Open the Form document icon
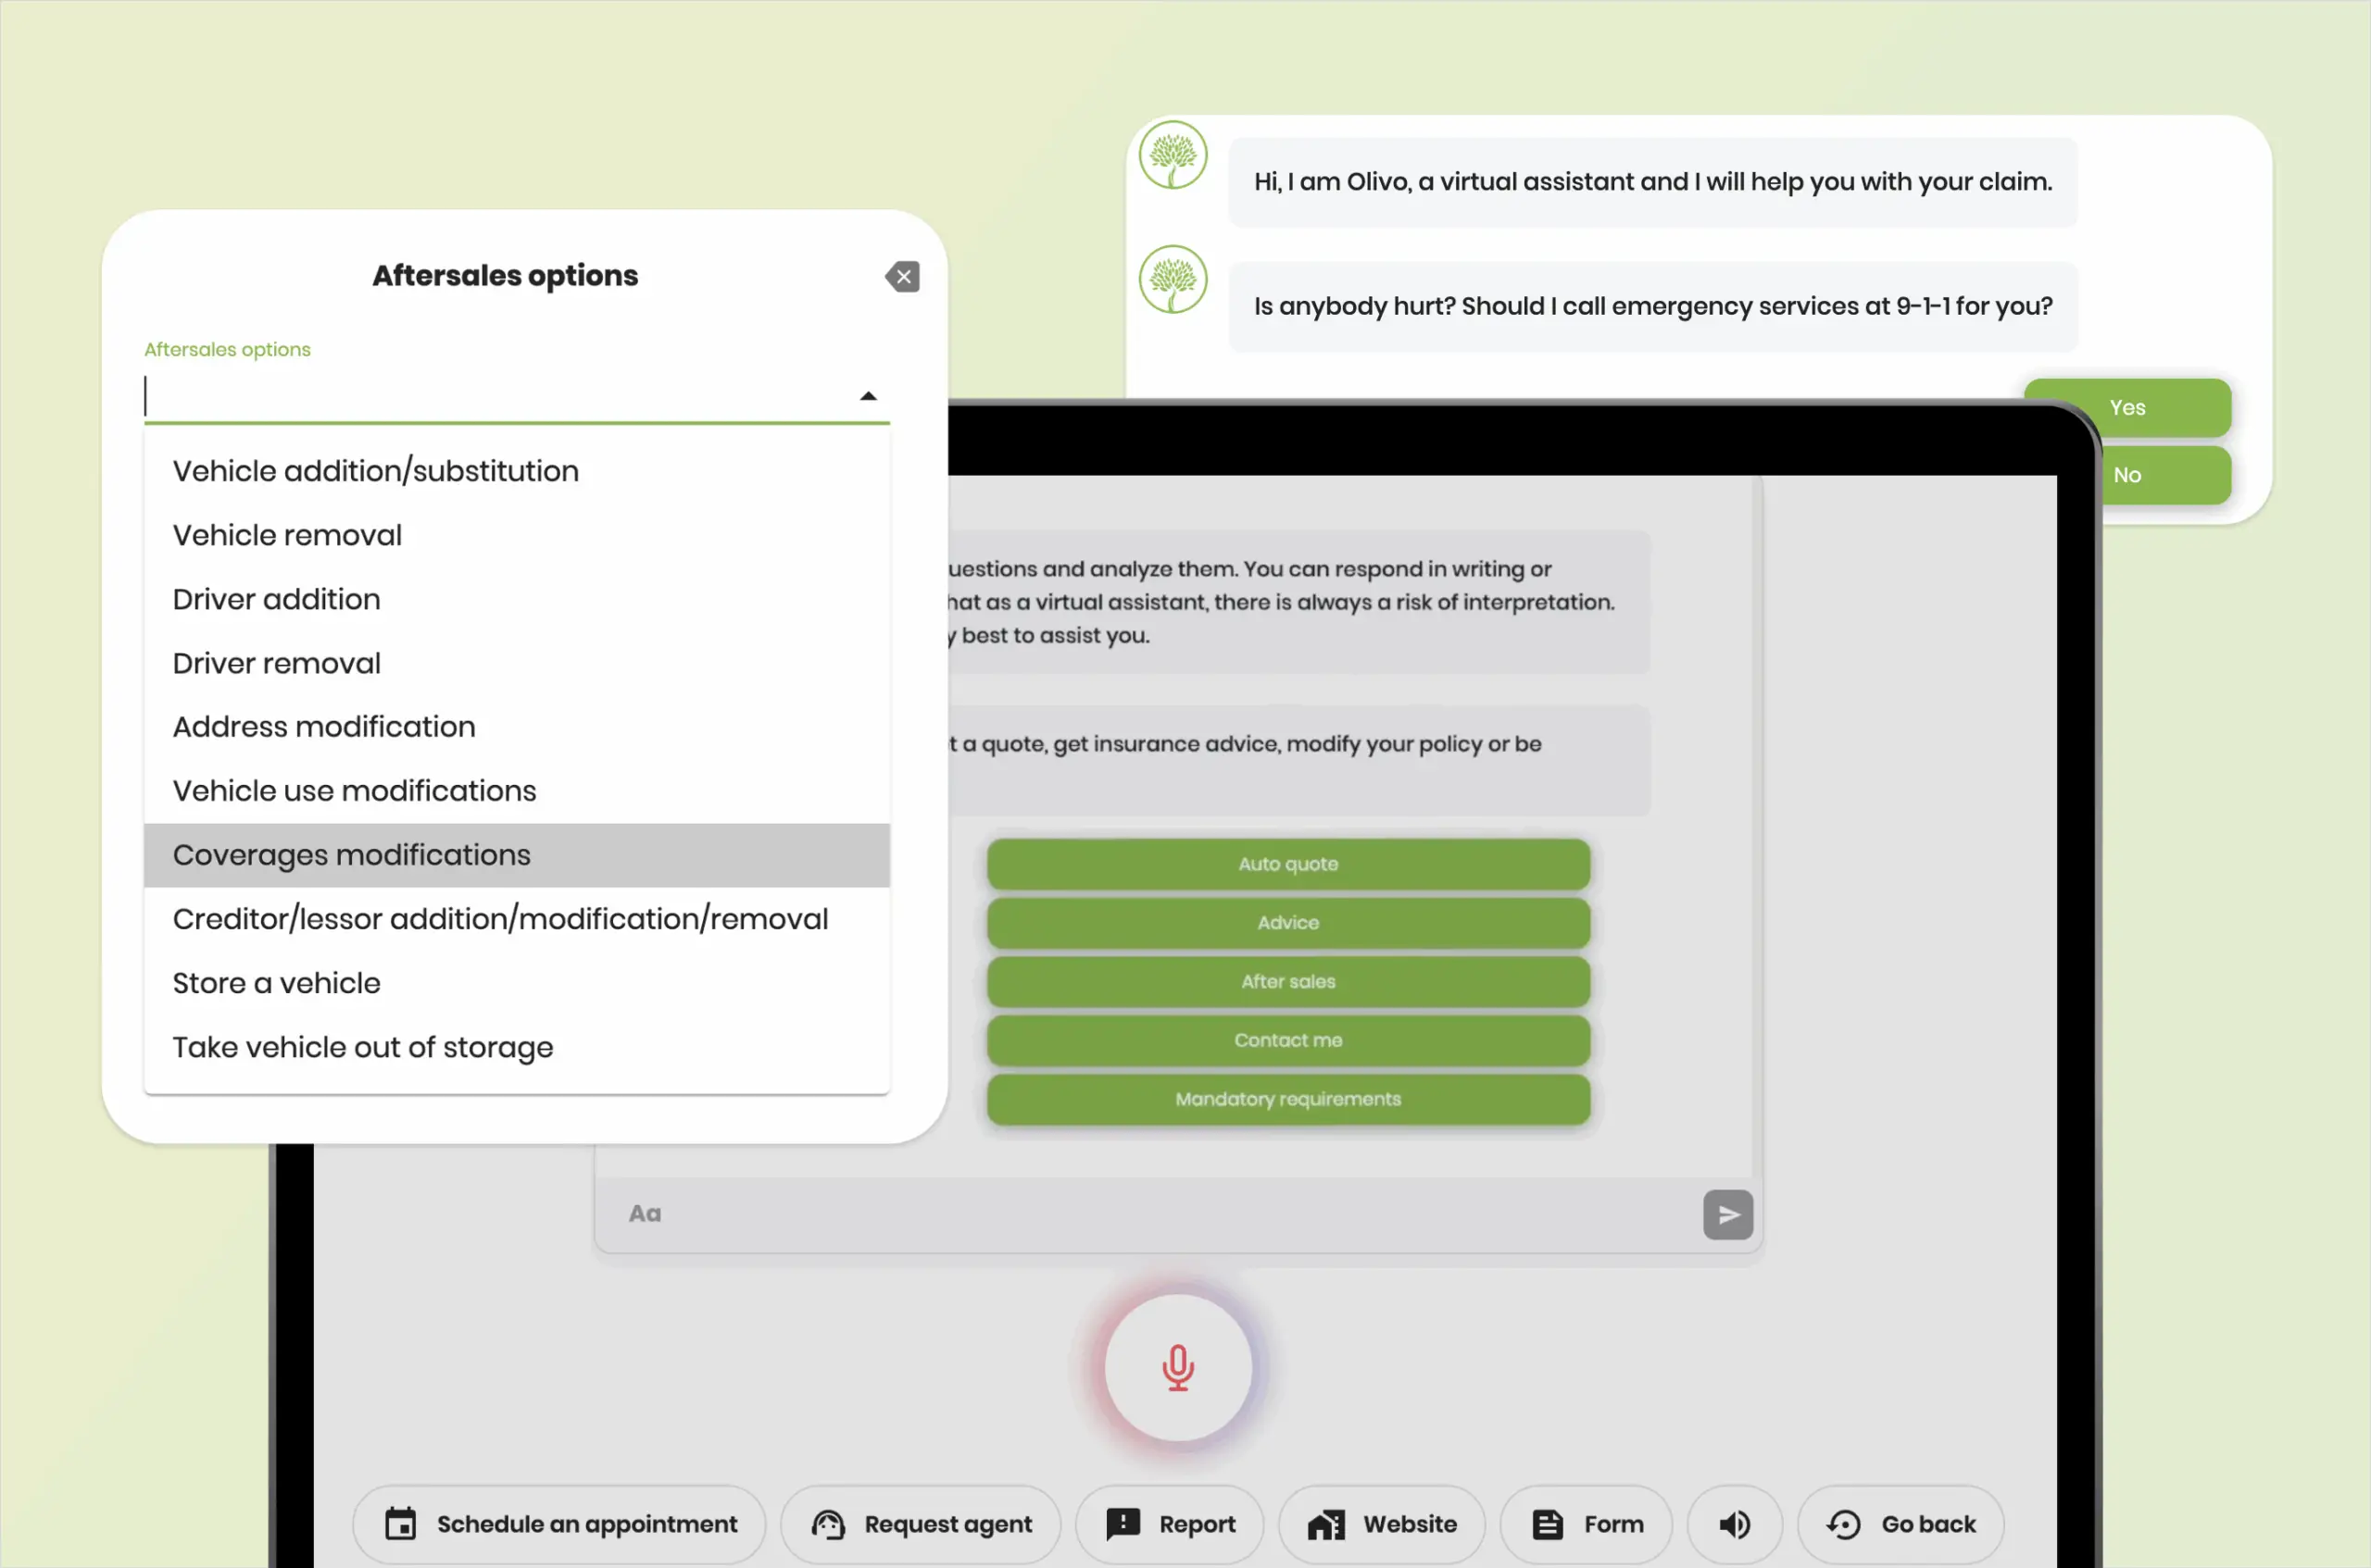The width and height of the screenshot is (2371, 1568). (1547, 1523)
